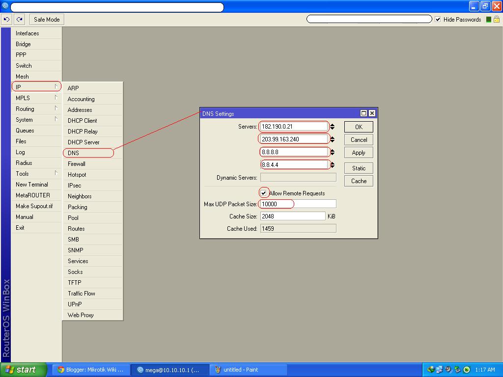Open Make Supout.rif menu item
The image size is (503, 377).
36,206
